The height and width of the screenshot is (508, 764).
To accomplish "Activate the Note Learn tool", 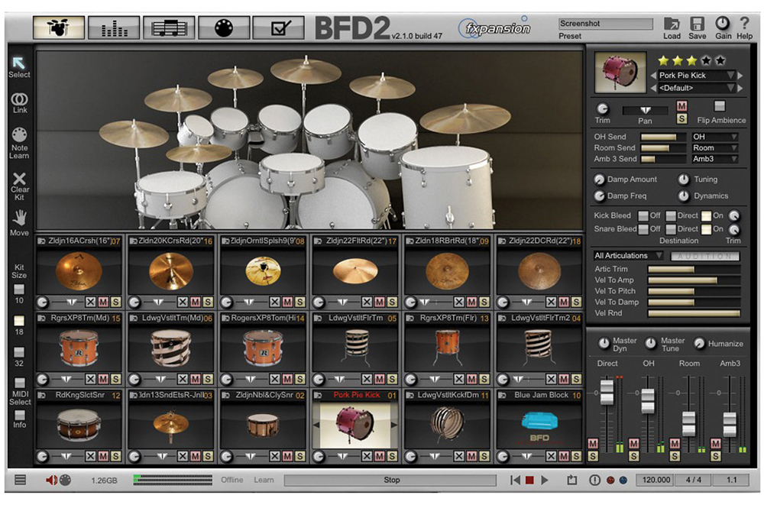I will 20,134.
